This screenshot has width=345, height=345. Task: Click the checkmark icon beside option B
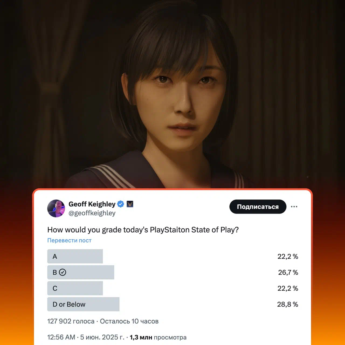(x=63, y=272)
